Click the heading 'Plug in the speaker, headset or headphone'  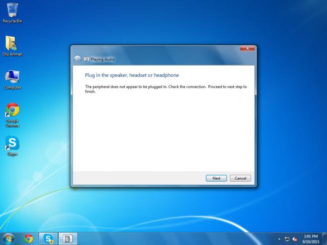pyautogui.click(x=132, y=75)
